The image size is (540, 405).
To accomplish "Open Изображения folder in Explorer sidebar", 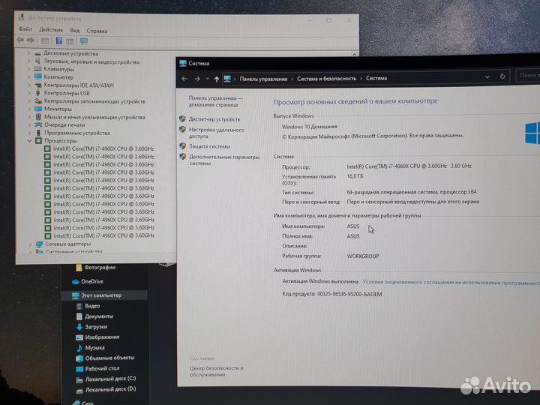I will [102, 337].
